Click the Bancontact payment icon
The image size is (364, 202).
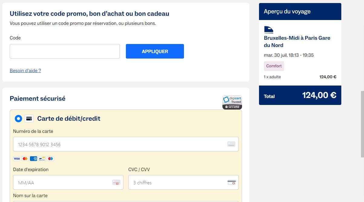point(42,159)
